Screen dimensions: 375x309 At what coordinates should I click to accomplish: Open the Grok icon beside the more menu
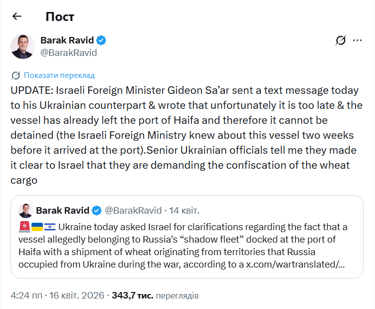click(341, 40)
